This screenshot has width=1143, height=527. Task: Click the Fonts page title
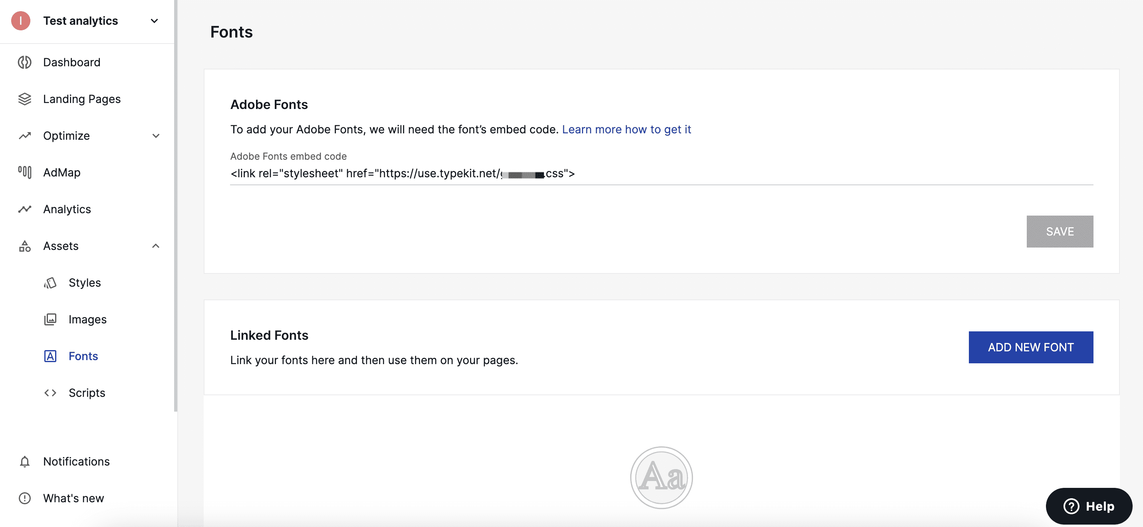click(231, 32)
